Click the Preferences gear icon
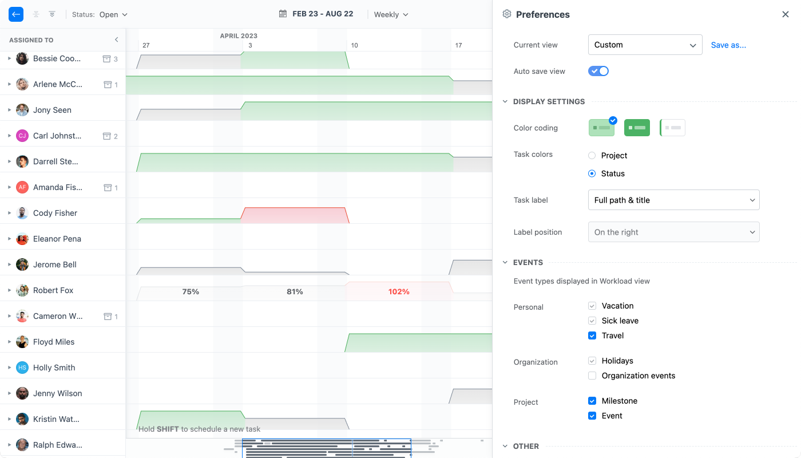The image size is (801, 458). [x=506, y=14]
